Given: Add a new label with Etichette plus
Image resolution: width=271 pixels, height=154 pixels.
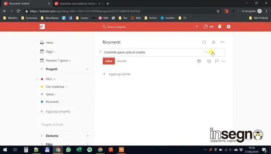Looking at the screenshot, I should [88, 136].
